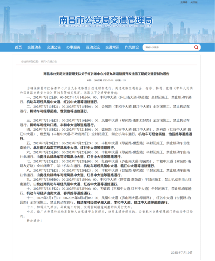Click bold detour text 机动车可经绿茵路、世贸路

[x=59, y=111]
